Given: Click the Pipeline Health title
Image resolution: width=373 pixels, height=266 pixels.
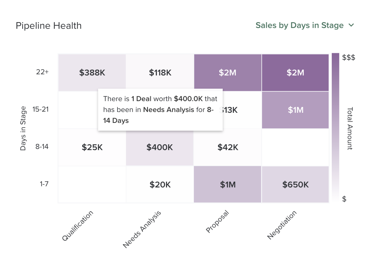Looking at the screenshot, I should [x=48, y=26].
